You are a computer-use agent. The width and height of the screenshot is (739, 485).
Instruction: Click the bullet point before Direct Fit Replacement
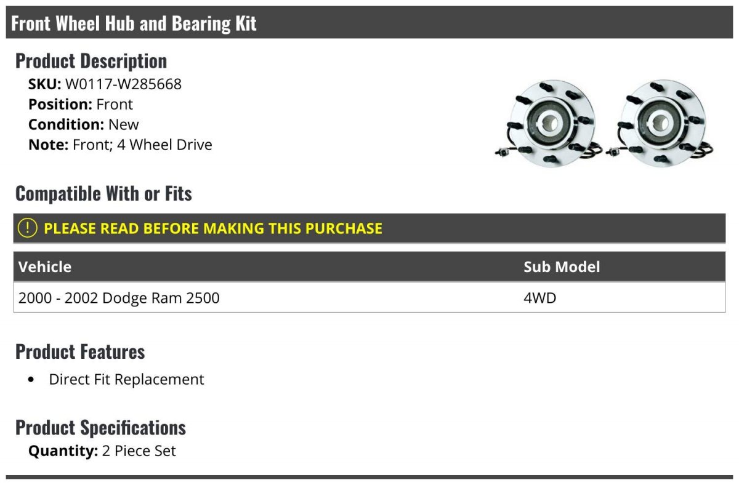[x=32, y=380]
